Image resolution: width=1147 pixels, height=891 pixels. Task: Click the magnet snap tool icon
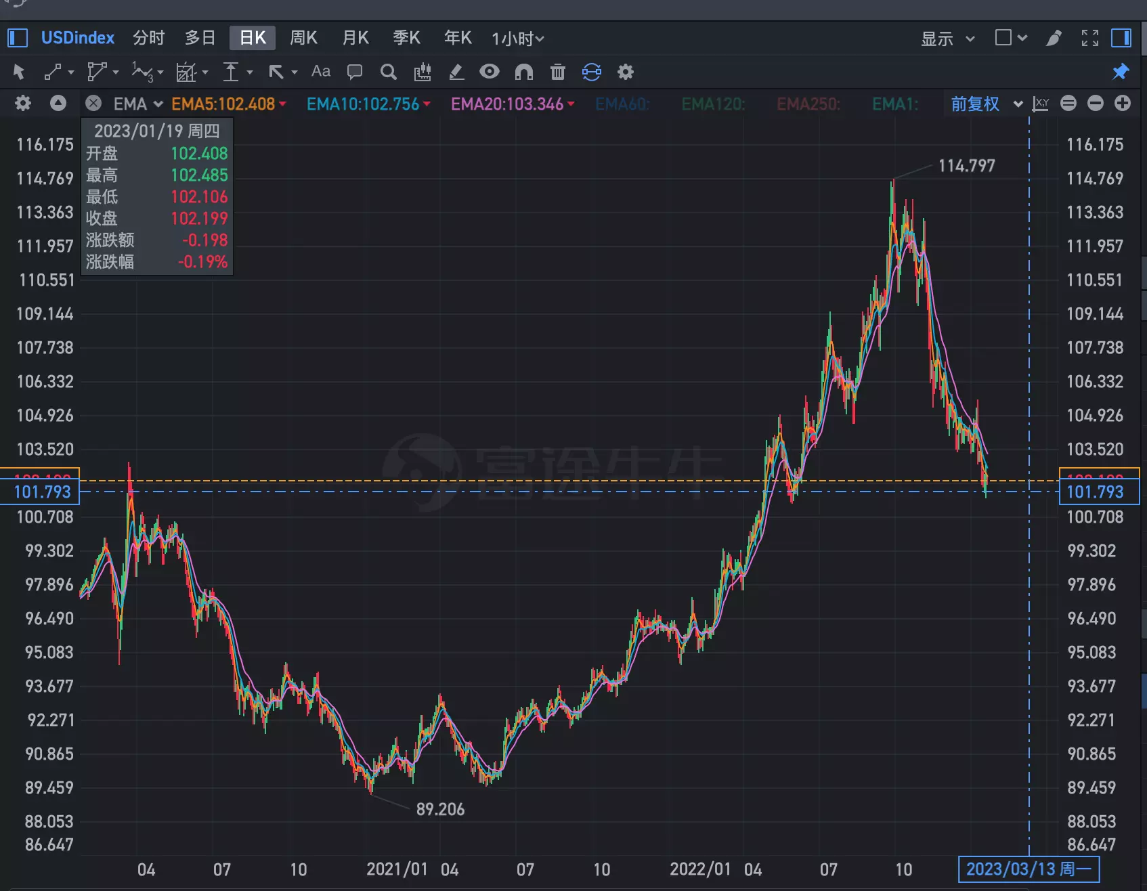[x=524, y=72]
